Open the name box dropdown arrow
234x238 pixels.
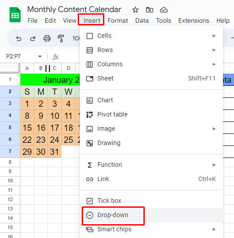pos(40,56)
